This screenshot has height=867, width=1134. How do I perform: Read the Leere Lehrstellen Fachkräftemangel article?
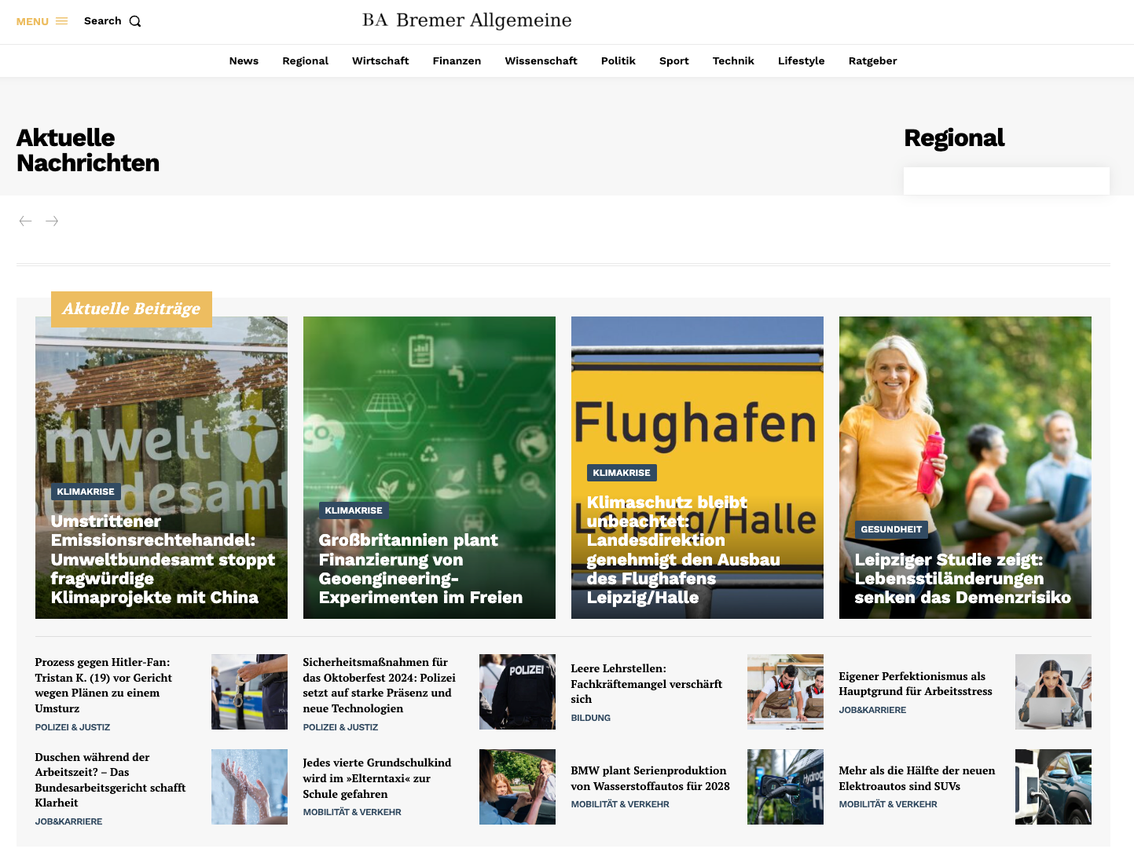tap(646, 683)
